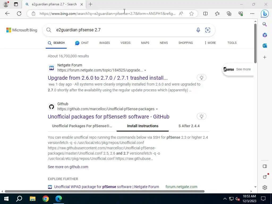Open Microsoft 365 sidebar app
This screenshot has height=204, width=272.
(x=265, y=35)
